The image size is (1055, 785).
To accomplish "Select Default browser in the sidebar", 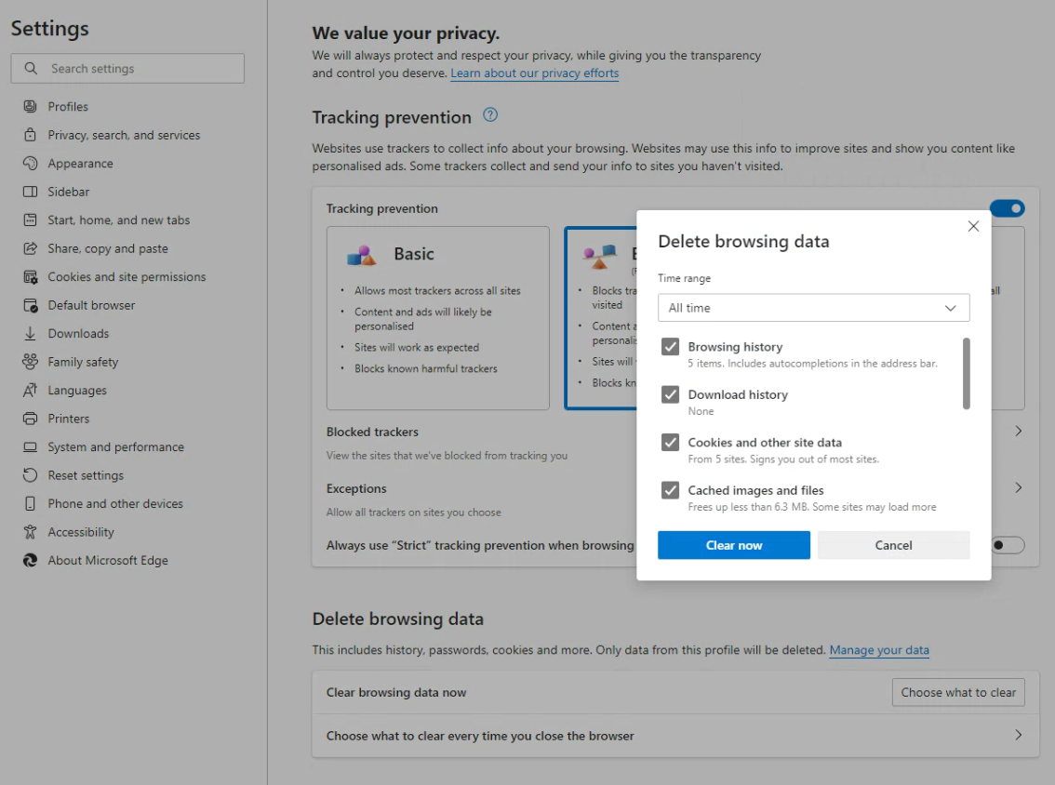I will point(28,304).
